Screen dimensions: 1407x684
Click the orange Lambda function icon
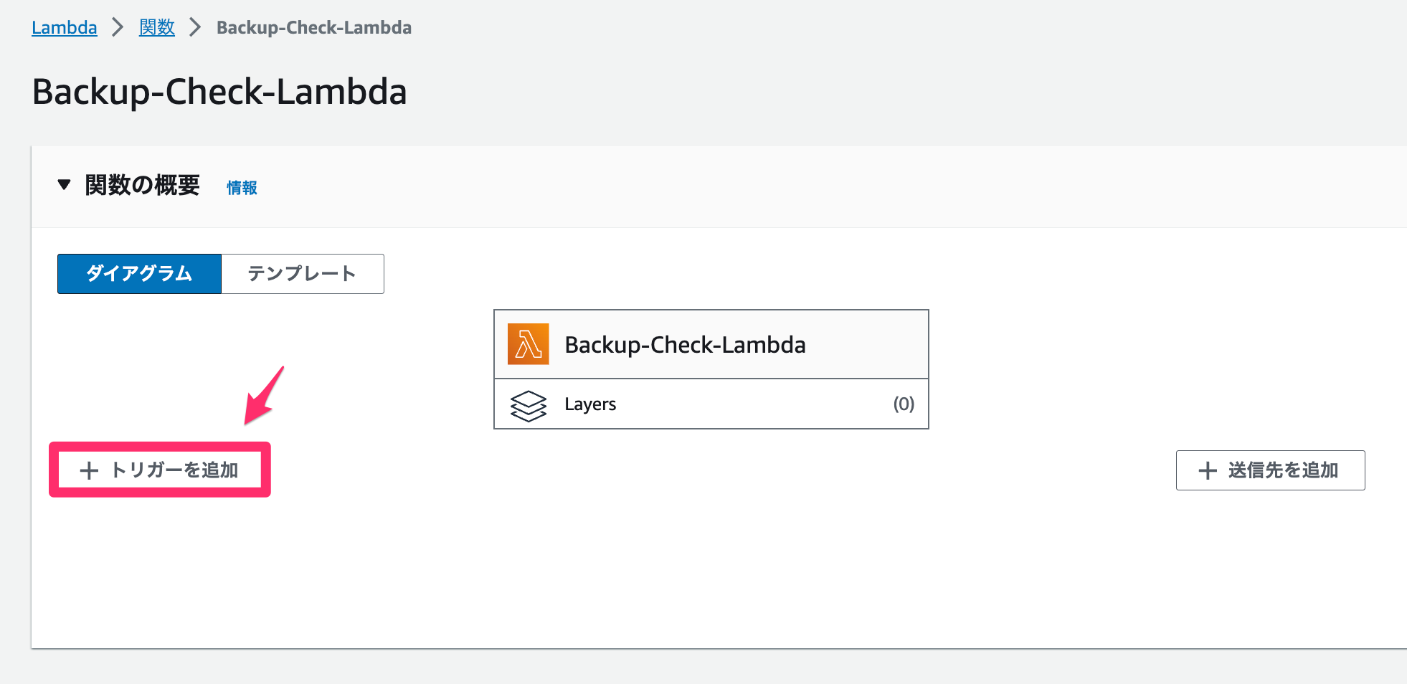[528, 344]
